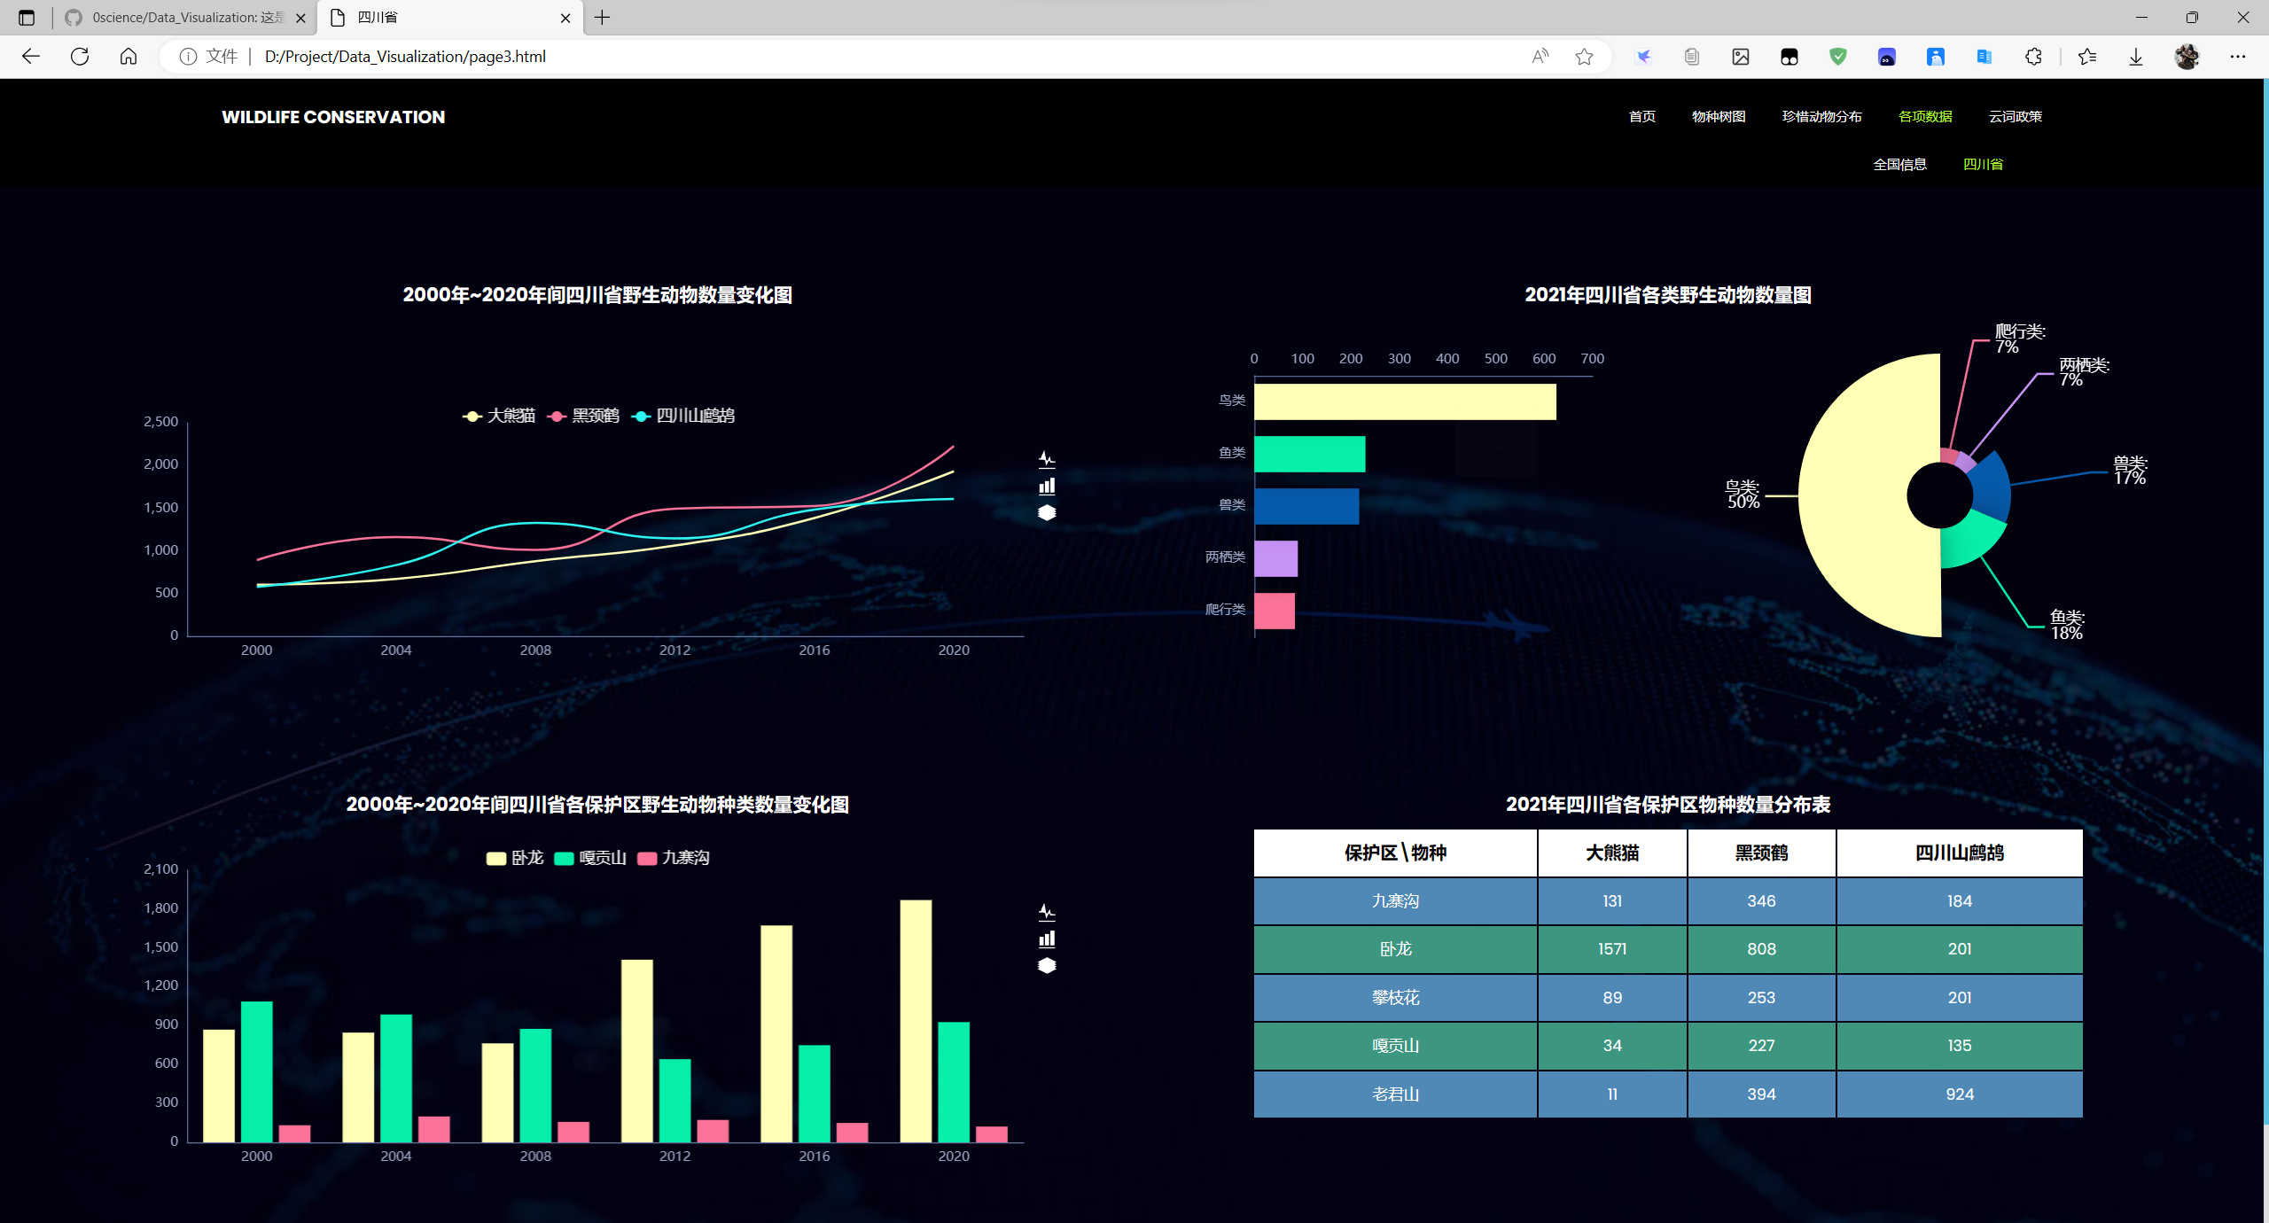Toggle 卧龙 series in bar chart legend
2269x1223 pixels.
[x=515, y=858]
